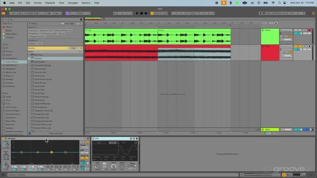Open the Playback menu
Screen dimensions: 317x178
50,3
